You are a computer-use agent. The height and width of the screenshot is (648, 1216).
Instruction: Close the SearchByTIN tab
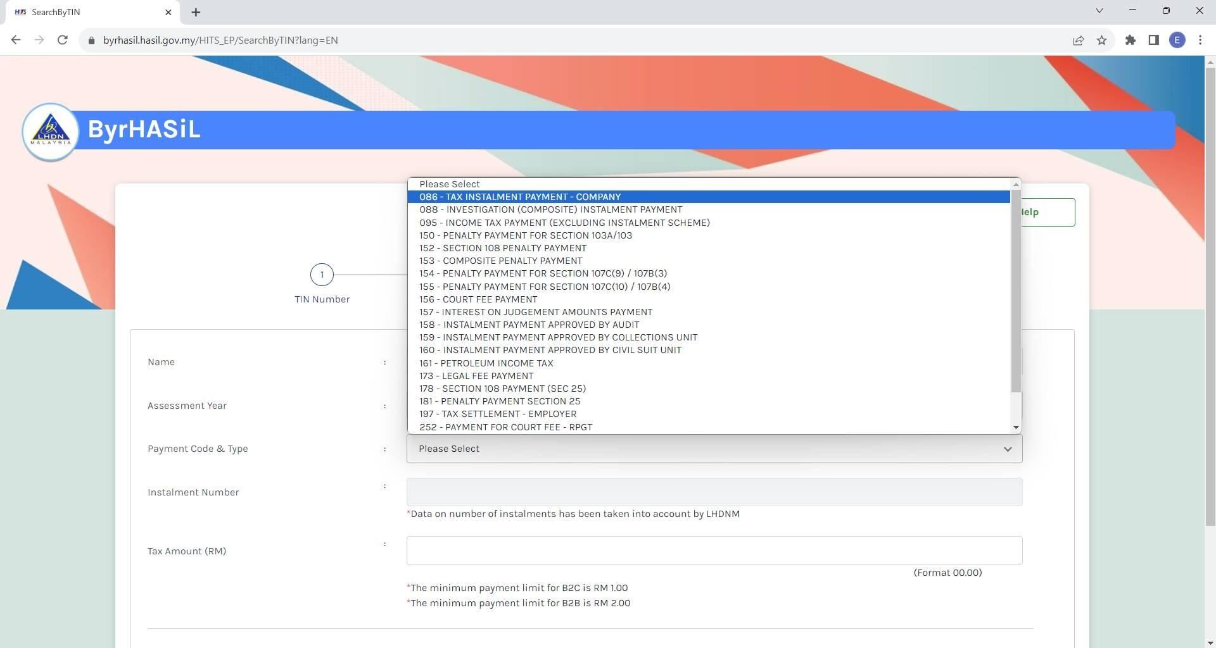(x=168, y=12)
